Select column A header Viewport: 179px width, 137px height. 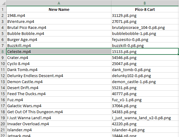click(x=59, y=3)
